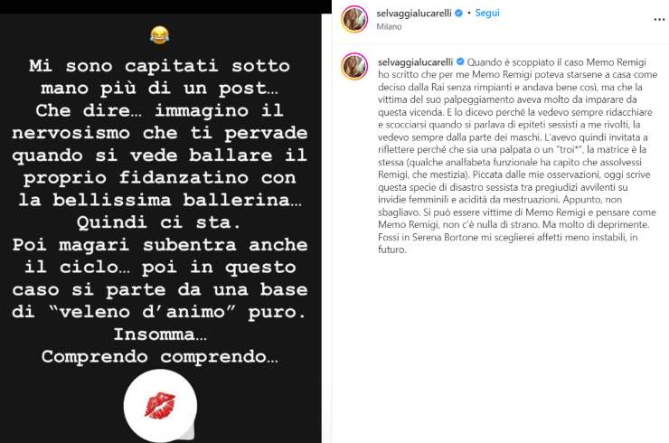Click the profile avatar in the post header
669x443 pixels.
(x=354, y=19)
